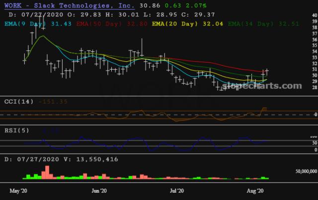Image resolution: width=318 pixels, height=200 pixels.
Task: Click the Jul '20 date axis label
Action: click(x=177, y=191)
